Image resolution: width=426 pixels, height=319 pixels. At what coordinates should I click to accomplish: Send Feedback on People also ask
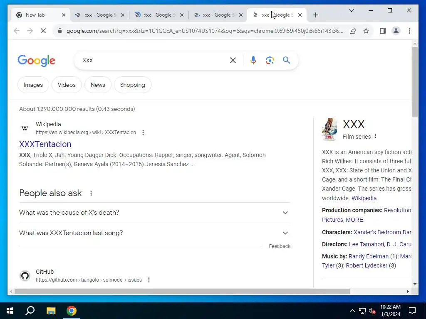(280, 246)
